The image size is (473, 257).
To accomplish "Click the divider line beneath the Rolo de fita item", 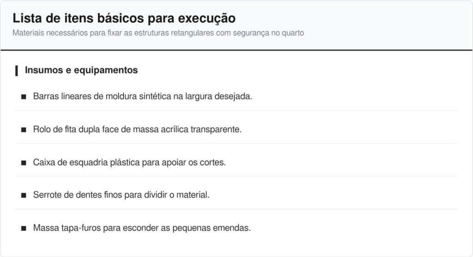I will 236,143.
